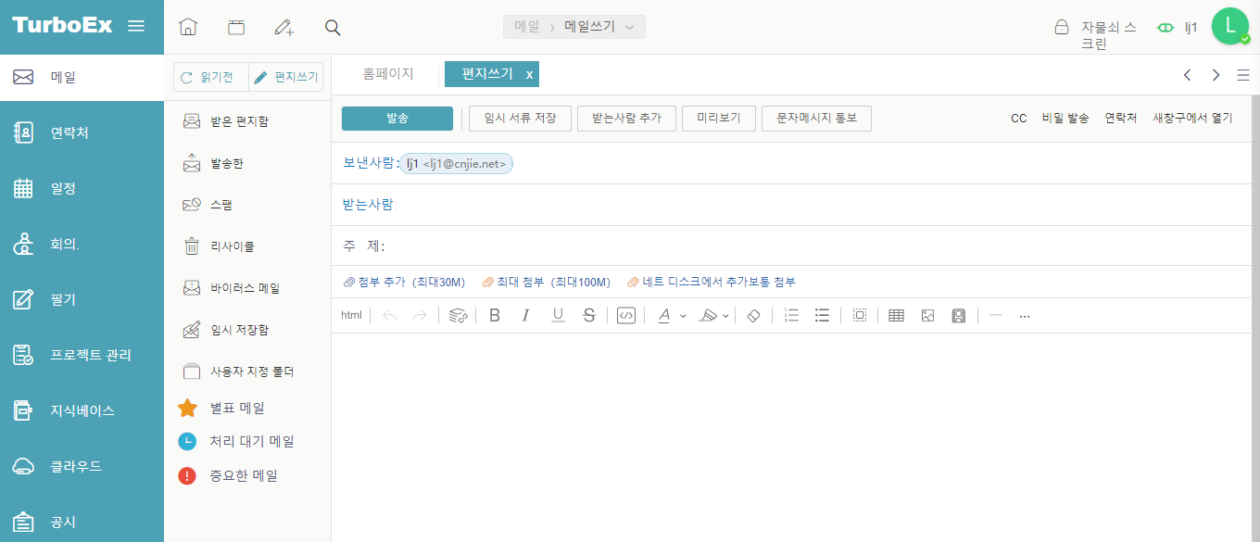Viewport: 1260px width, 542px height.
Task: Toggle italic text style
Action: click(x=526, y=316)
